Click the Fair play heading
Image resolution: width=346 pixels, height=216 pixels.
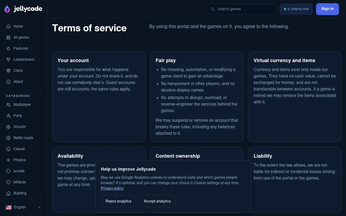tap(166, 60)
